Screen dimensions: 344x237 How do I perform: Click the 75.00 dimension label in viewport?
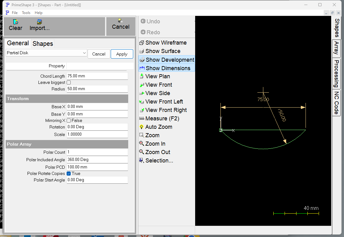point(263,99)
